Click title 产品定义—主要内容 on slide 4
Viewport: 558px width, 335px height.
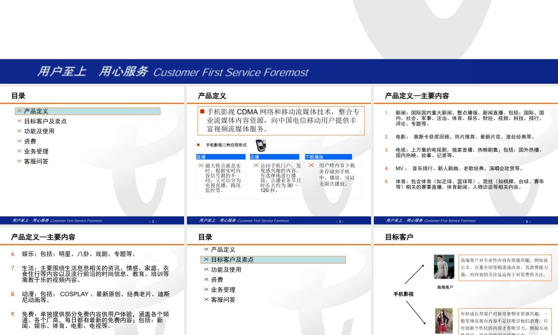(417, 96)
